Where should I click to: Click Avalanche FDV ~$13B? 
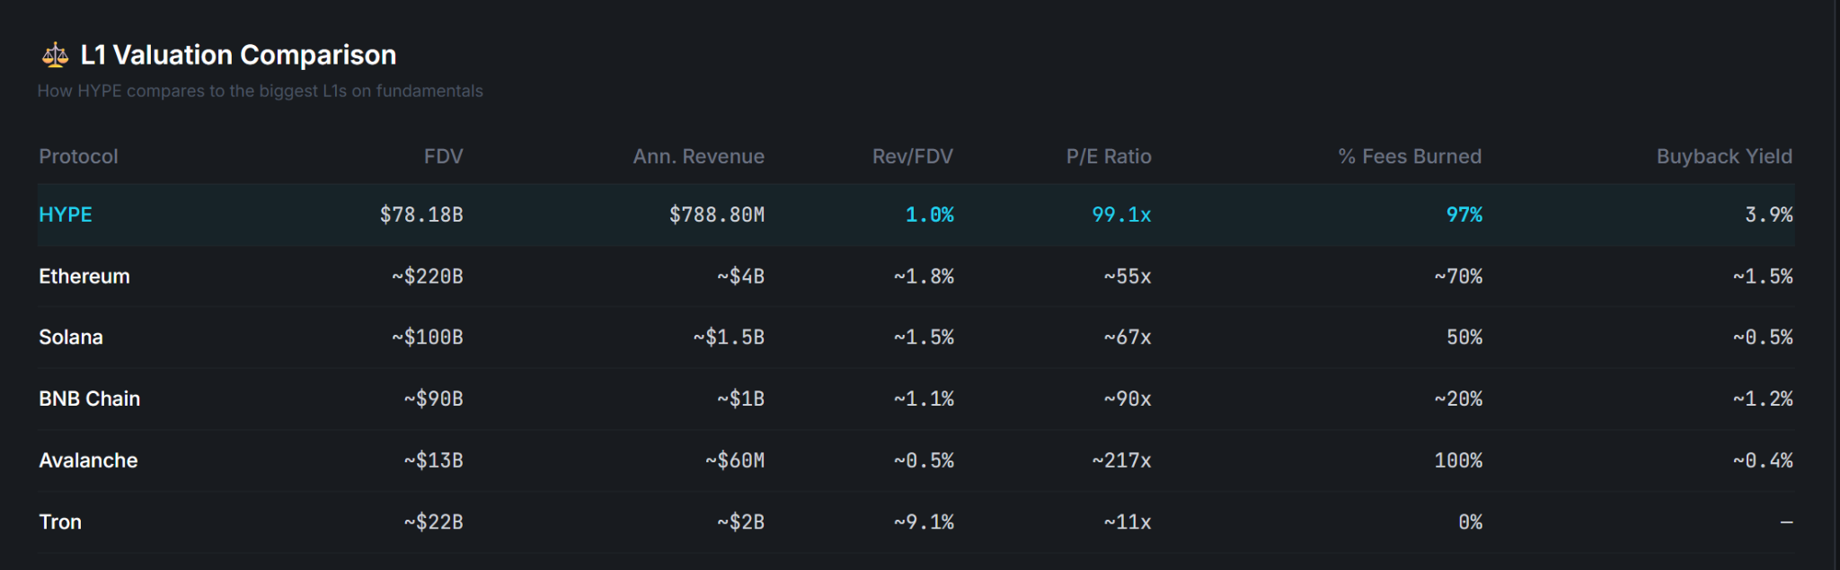click(433, 460)
